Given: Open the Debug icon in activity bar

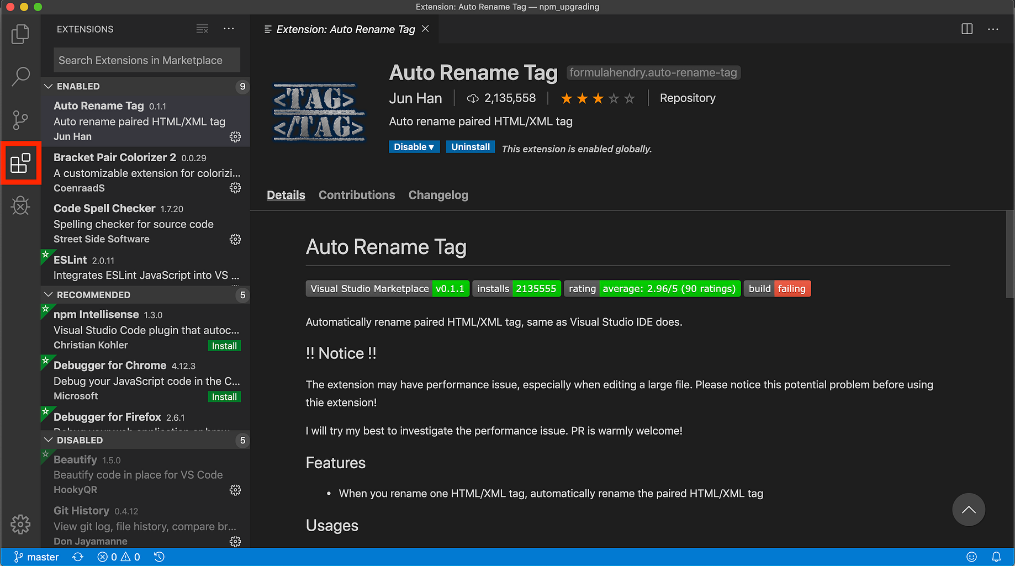Looking at the screenshot, I should click(x=20, y=205).
